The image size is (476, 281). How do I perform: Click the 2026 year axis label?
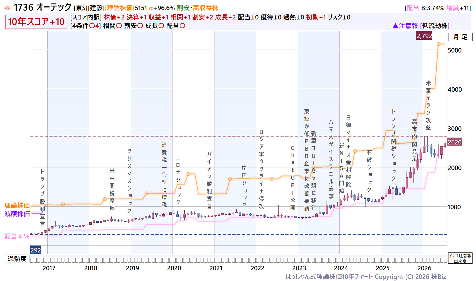tap(424, 268)
